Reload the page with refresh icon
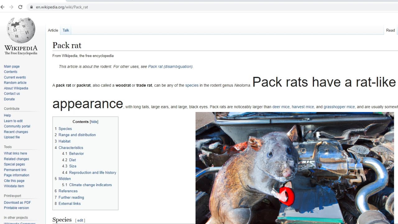 coord(20,7)
